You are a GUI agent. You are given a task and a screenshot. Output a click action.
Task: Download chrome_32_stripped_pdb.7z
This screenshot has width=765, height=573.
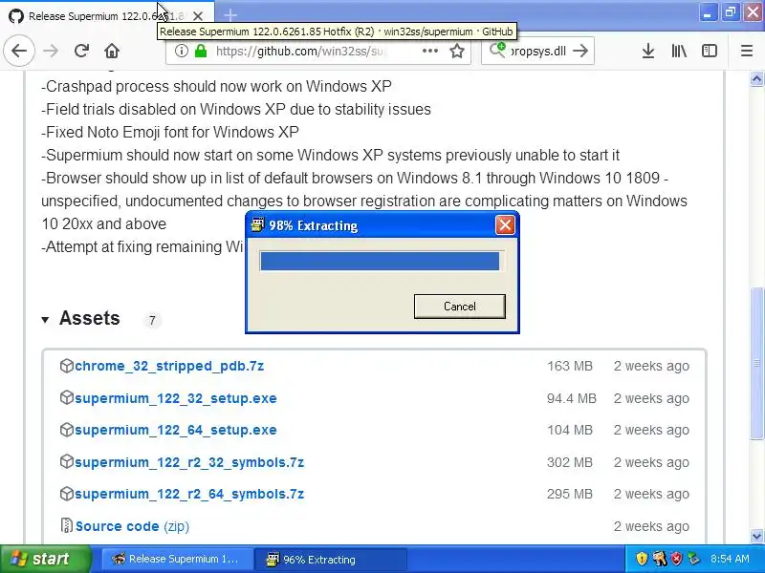169,366
